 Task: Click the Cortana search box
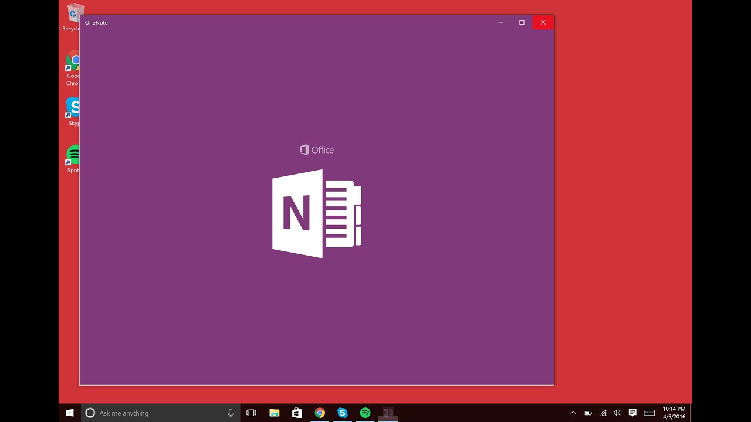coord(161,413)
